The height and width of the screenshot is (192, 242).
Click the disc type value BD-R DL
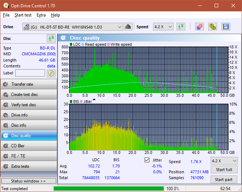pyautogui.click(x=48, y=48)
